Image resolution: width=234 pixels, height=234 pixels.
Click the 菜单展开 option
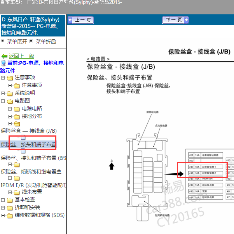(x=17, y=42)
